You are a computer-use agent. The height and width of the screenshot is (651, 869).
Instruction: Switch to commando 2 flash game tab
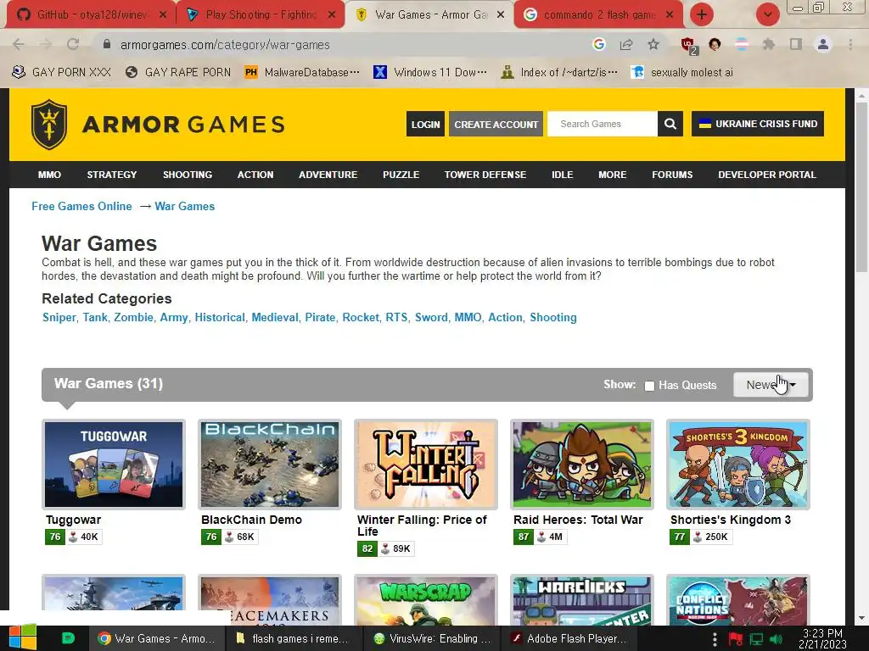coord(598,15)
